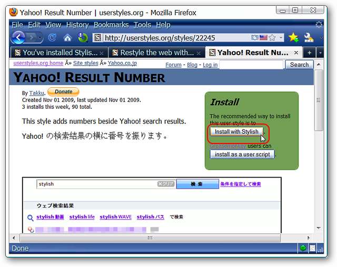The height and width of the screenshot is (267, 337).
Task: Minimize the Firefox window
Action: click(283, 10)
